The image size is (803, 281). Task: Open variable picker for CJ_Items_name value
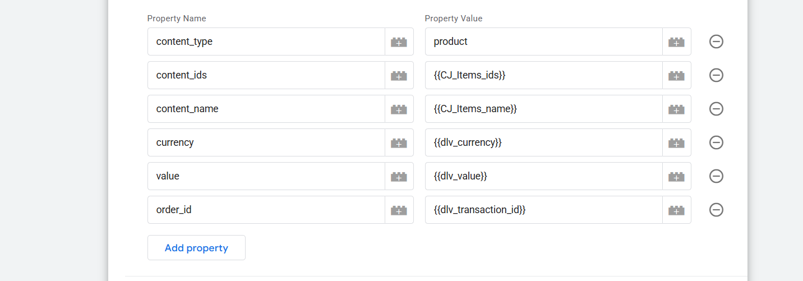(676, 109)
